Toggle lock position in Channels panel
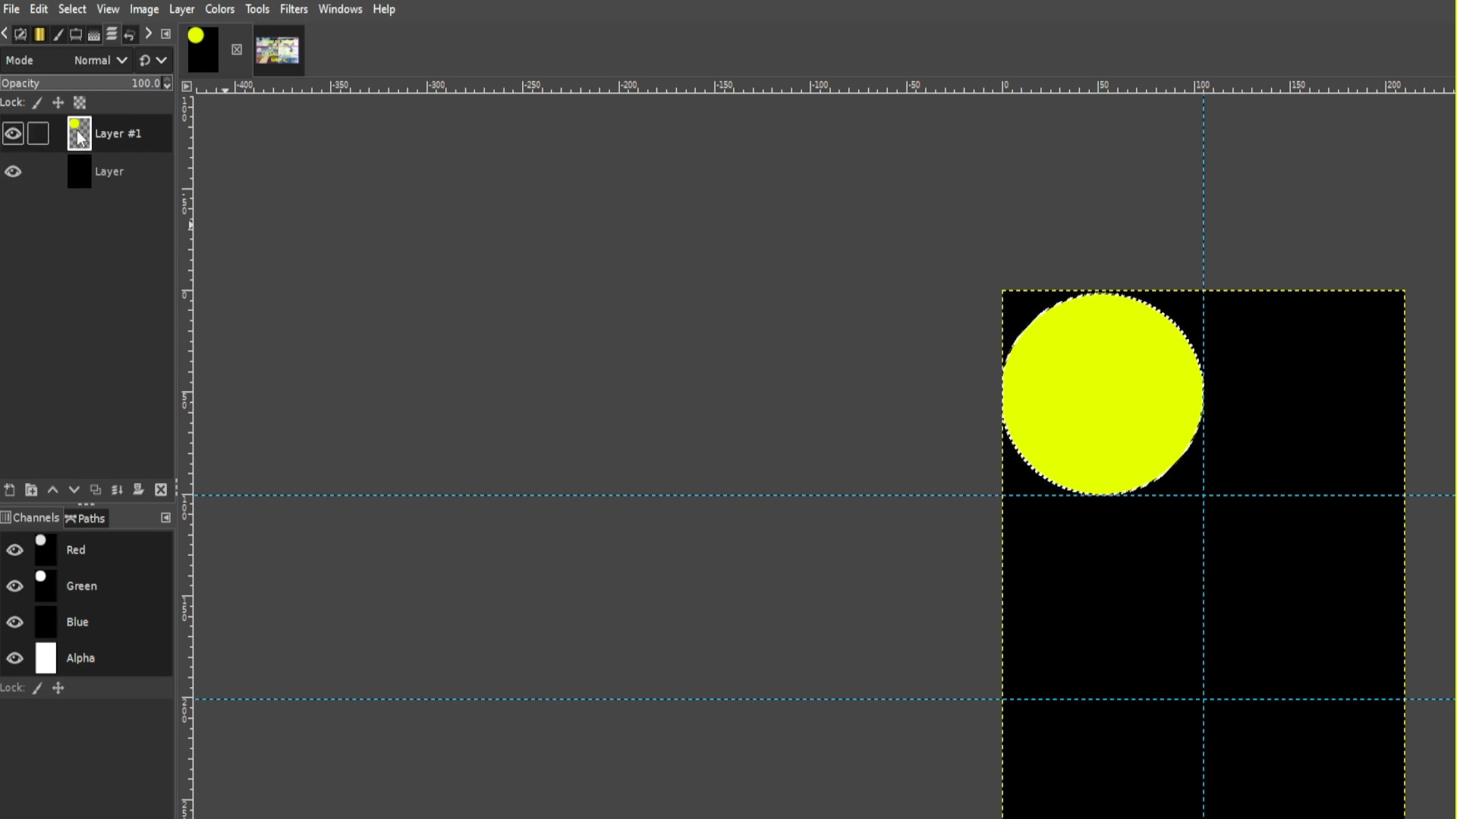Viewport: 1457px width, 819px height. (58, 688)
